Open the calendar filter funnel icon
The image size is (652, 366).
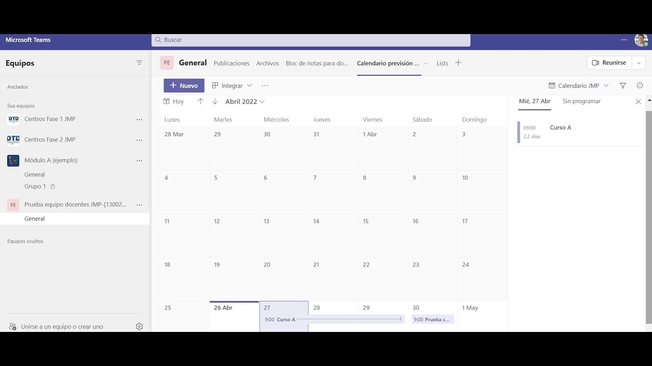(x=622, y=86)
